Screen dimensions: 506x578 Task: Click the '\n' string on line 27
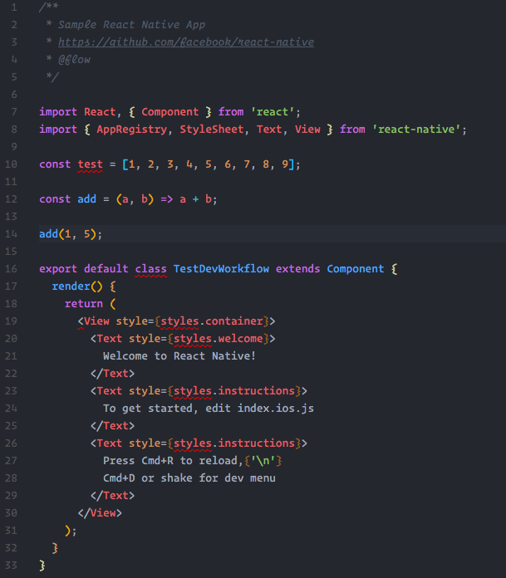pyautogui.click(x=263, y=461)
